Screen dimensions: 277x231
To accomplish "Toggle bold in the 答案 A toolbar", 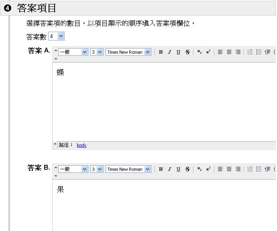I will pos(161,52).
